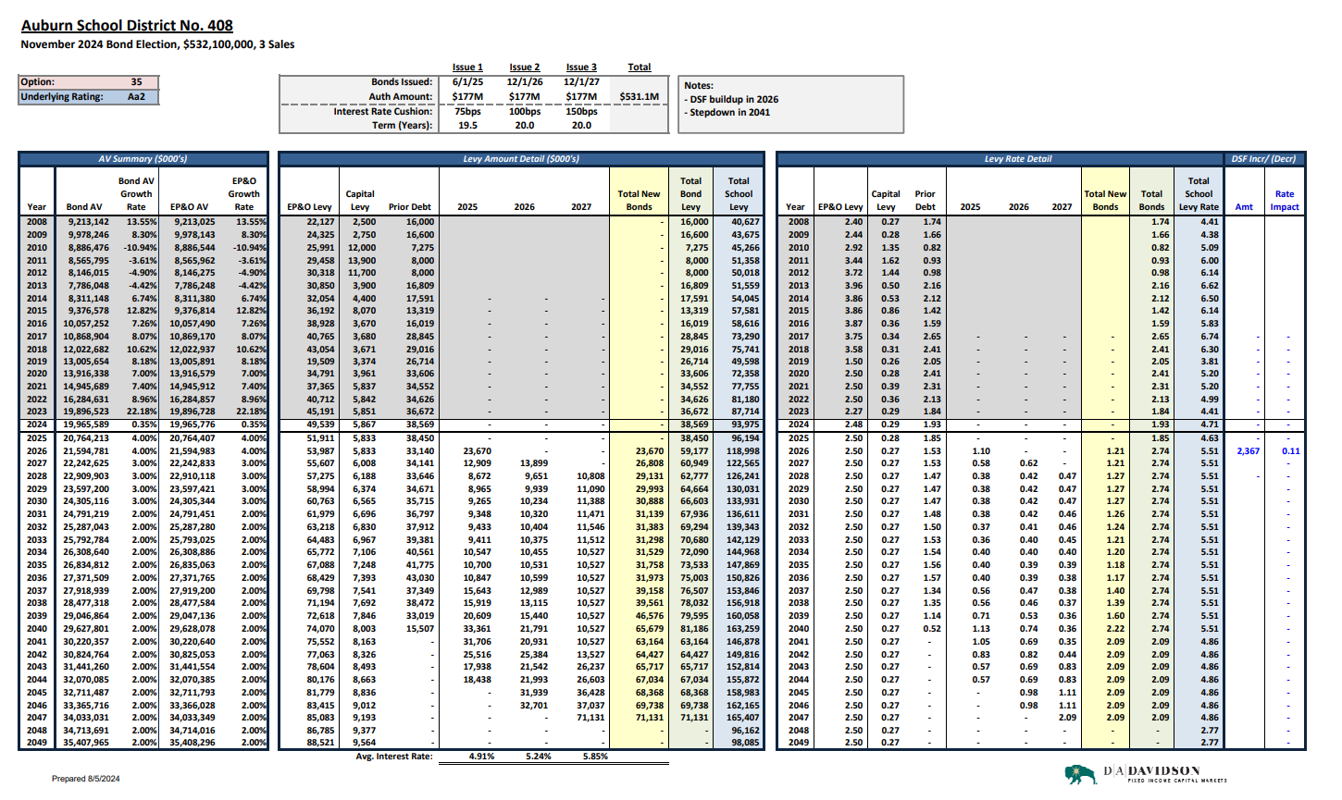Click the 'DSF Incr/ (Decr)' section header
1342x800 pixels.
coord(1263,159)
